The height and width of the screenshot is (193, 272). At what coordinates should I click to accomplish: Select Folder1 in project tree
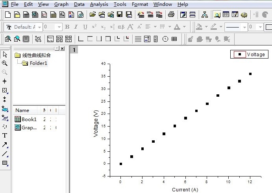point(38,63)
